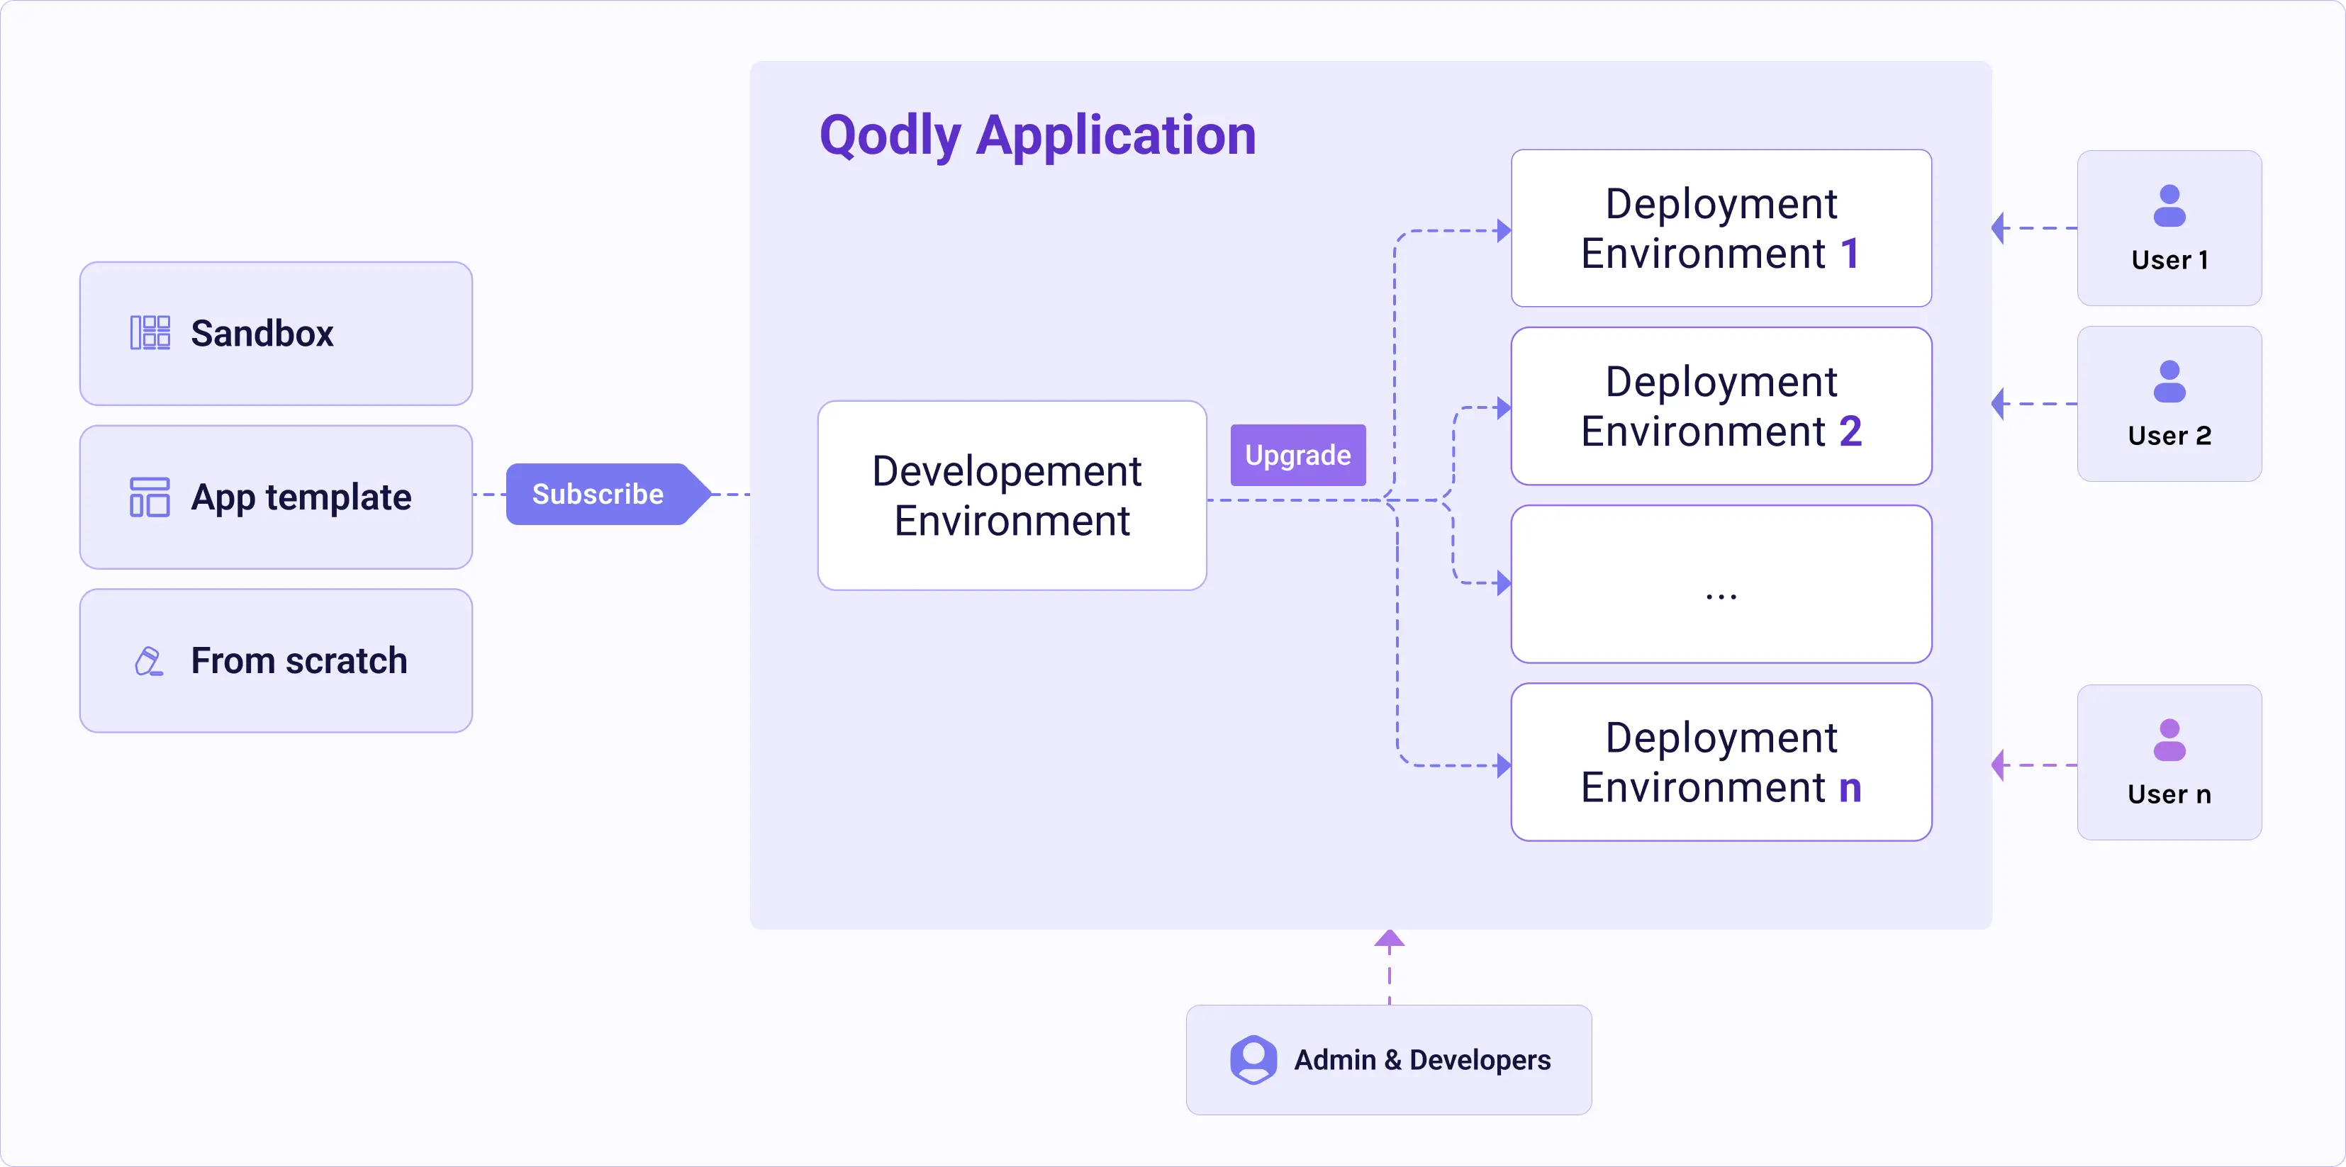The image size is (2346, 1167).
Task: Select the App template card
Action: click(276, 497)
